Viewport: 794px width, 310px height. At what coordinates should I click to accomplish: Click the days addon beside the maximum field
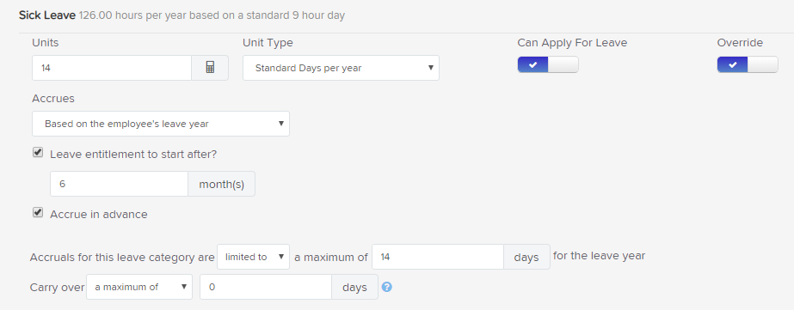click(526, 257)
